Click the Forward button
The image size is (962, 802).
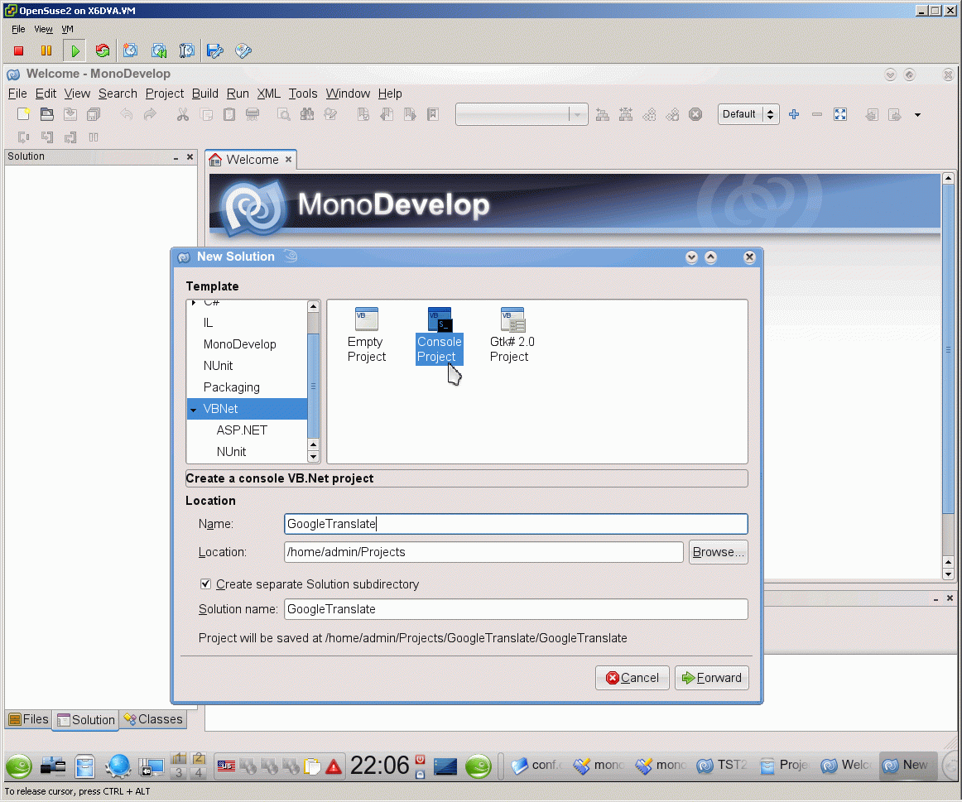(x=712, y=678)
